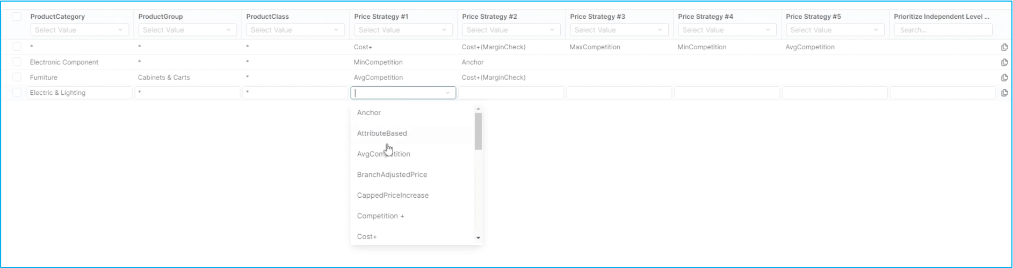Select AttributeBased from the strategy list
This screenshot has width=1013, height=268.
(382, 133)
